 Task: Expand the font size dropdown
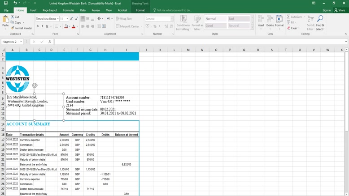coord(67,19)
